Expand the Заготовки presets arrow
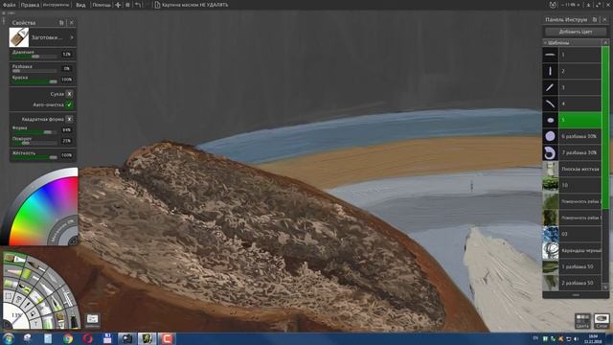The height and width of the screenshot is (345, 613). (72, 37)
